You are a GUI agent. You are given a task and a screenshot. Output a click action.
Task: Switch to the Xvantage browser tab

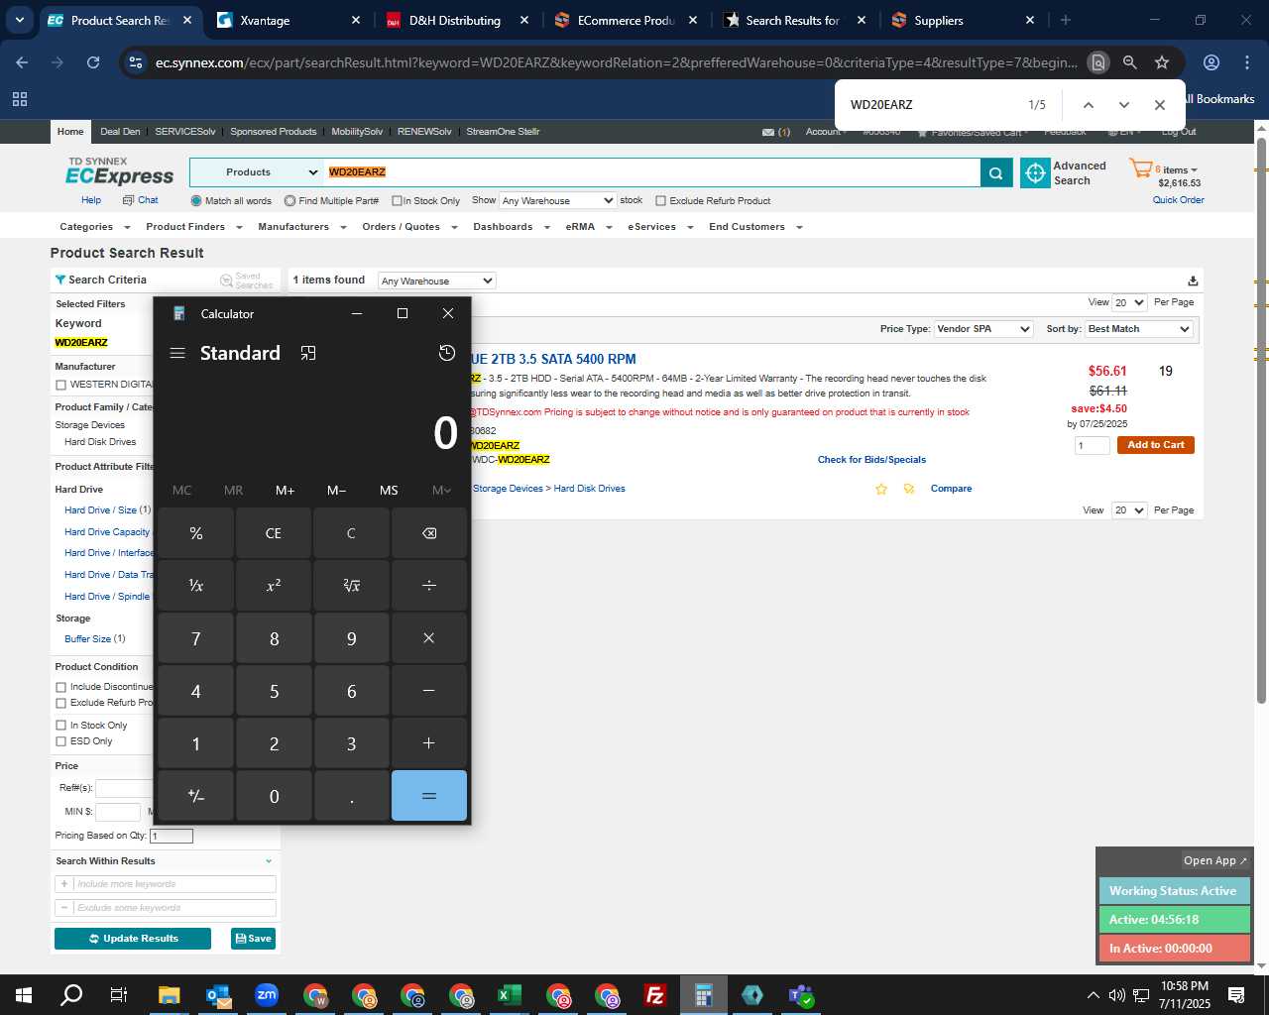point(288,20)
